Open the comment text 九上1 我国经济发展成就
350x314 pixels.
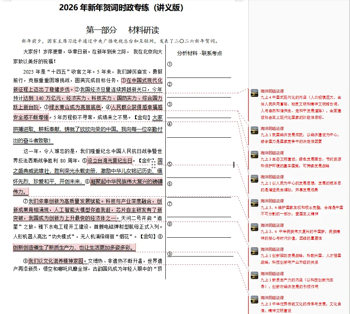pyautogui.click(x=300, y=138)
